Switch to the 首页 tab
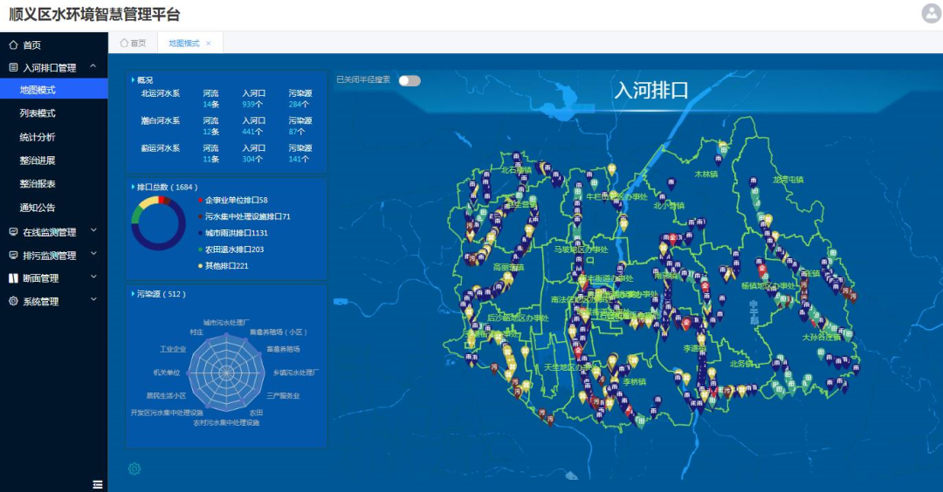943x492 pixels. [x=133, y=44]
